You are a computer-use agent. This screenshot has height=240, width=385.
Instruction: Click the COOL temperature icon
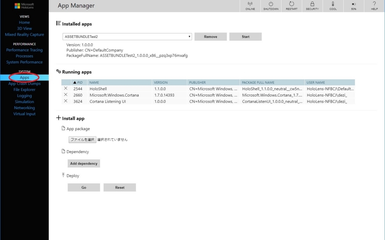[333, 4]
